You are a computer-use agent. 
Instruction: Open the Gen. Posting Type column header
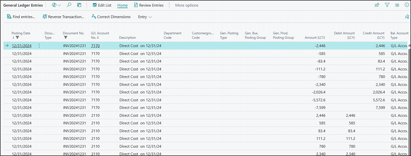[229, 35]
